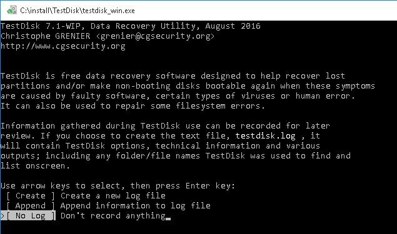Click the blinking cursor after 'anything'
The height and width of the screenshot is (234, 397).
coord(168,218)
